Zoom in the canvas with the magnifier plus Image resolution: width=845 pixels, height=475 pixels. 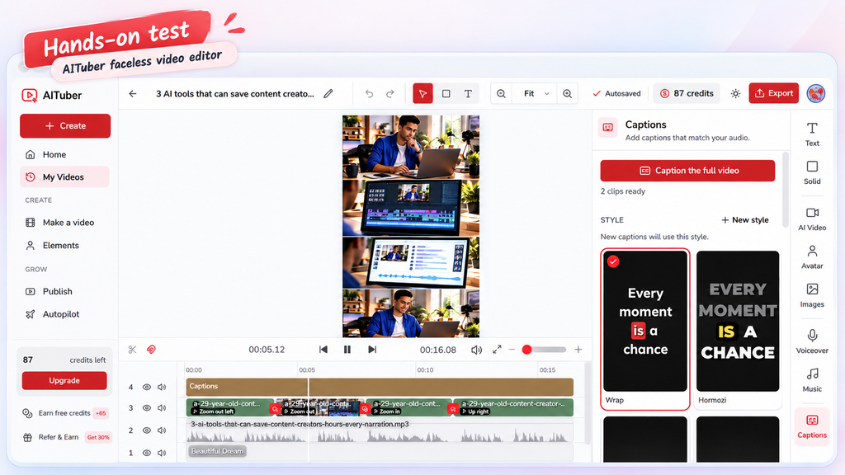pyautogui.click(x=568, y=94)
